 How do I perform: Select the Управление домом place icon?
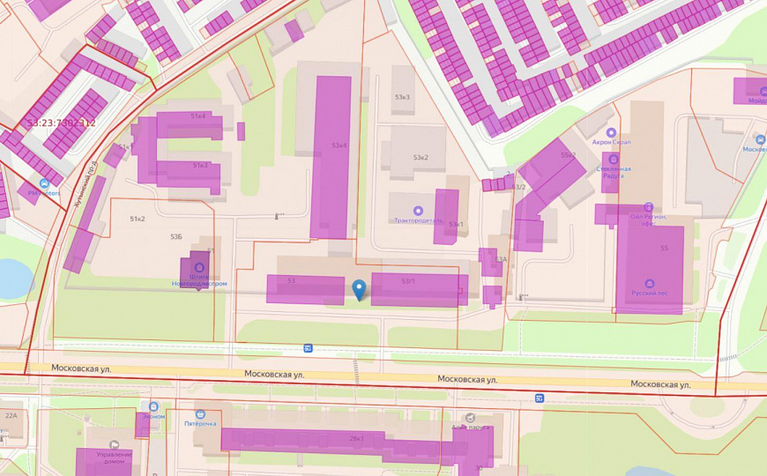coord(114,445)
